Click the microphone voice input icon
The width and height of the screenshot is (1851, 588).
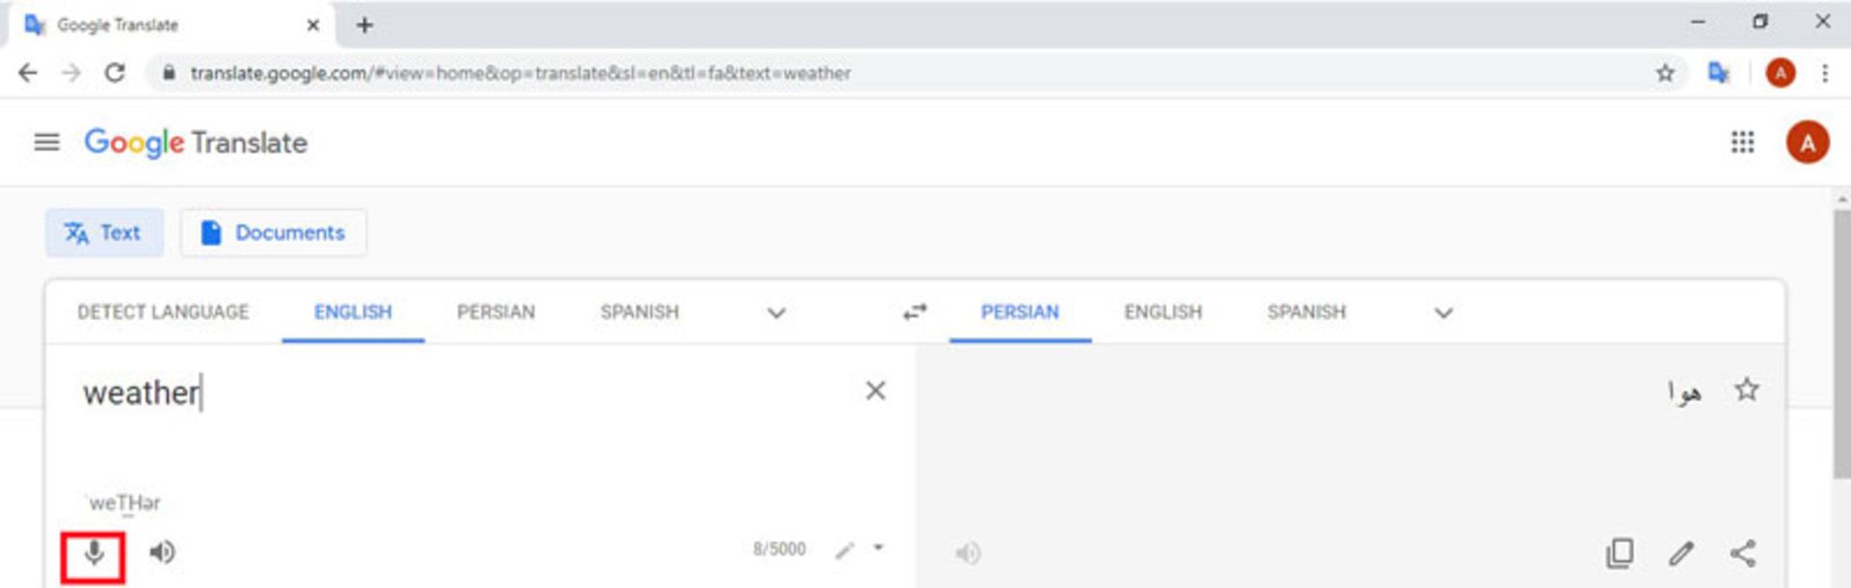tap(94, 554)
